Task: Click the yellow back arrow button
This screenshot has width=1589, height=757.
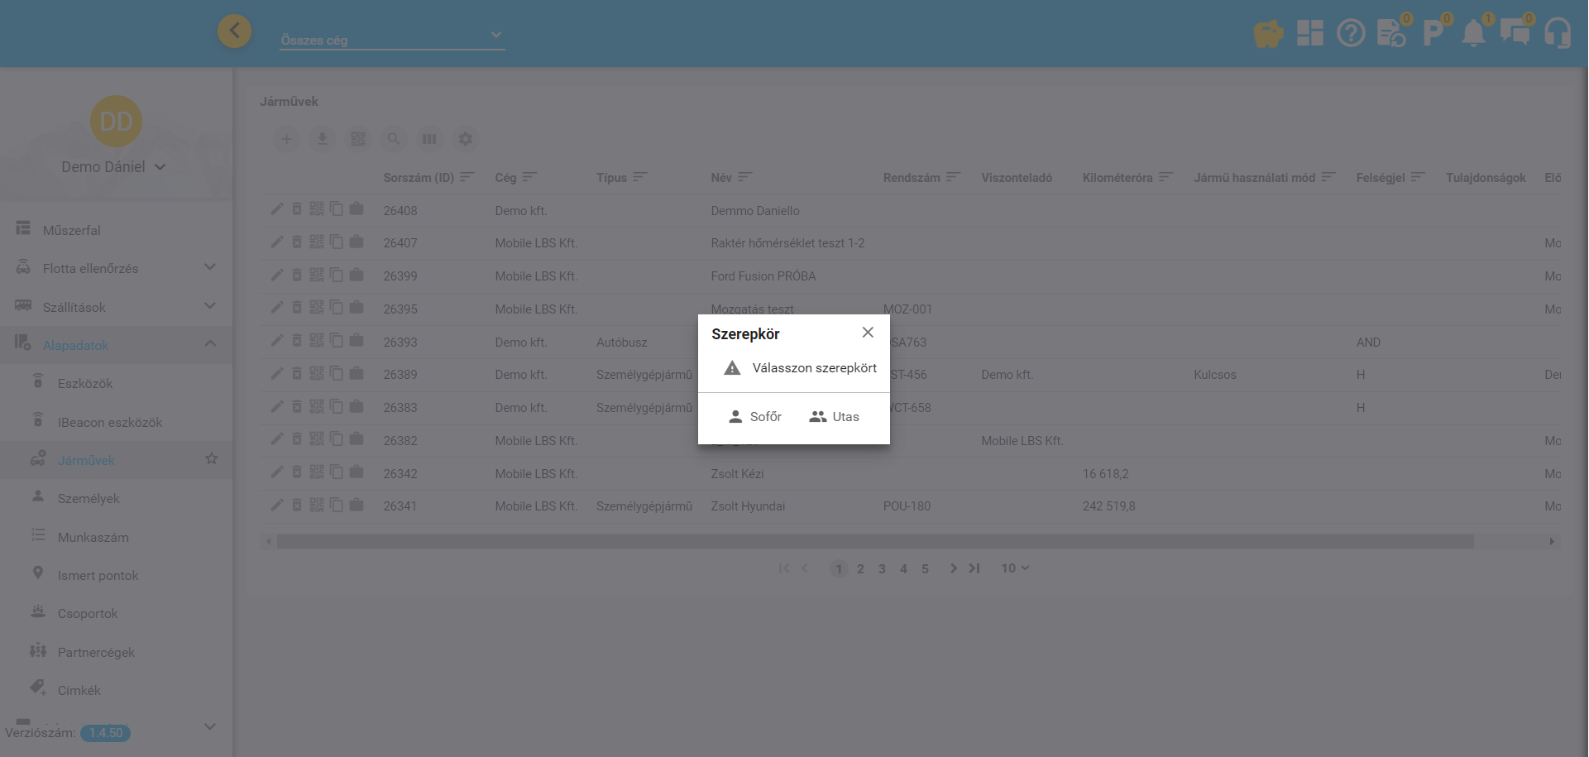Action: [235, 31]
